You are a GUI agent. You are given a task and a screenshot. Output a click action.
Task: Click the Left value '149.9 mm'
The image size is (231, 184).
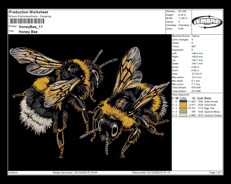(x=197, y=53)
